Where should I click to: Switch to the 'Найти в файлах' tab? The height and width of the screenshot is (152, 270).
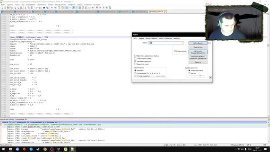pyautogui.click(x=151, y=38)
